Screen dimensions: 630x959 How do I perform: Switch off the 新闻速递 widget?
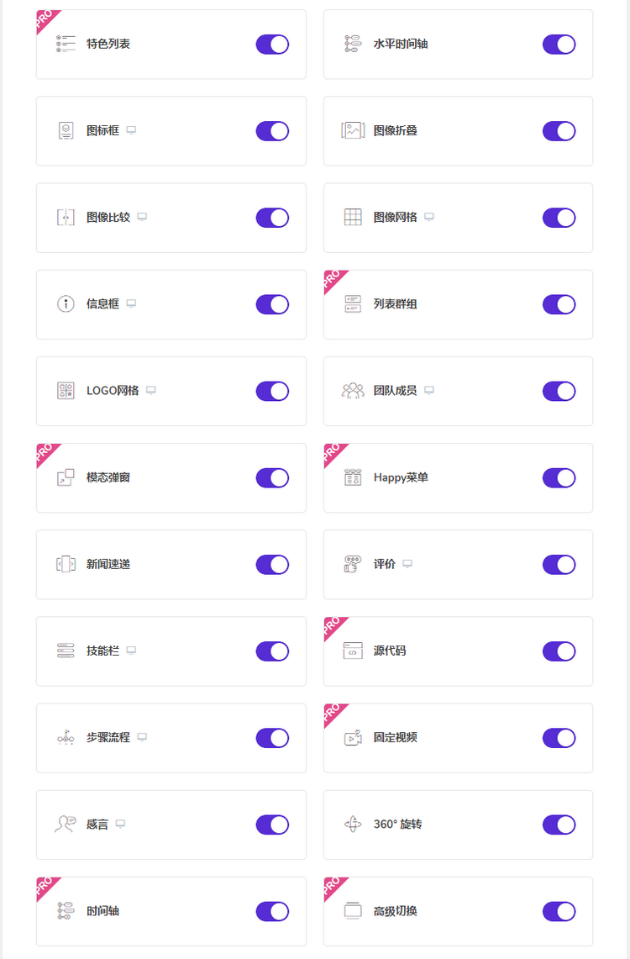click(272, 565)
